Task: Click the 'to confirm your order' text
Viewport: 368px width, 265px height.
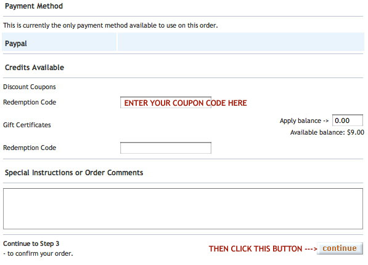Action: pyautogui.click(x=38, y=253)
